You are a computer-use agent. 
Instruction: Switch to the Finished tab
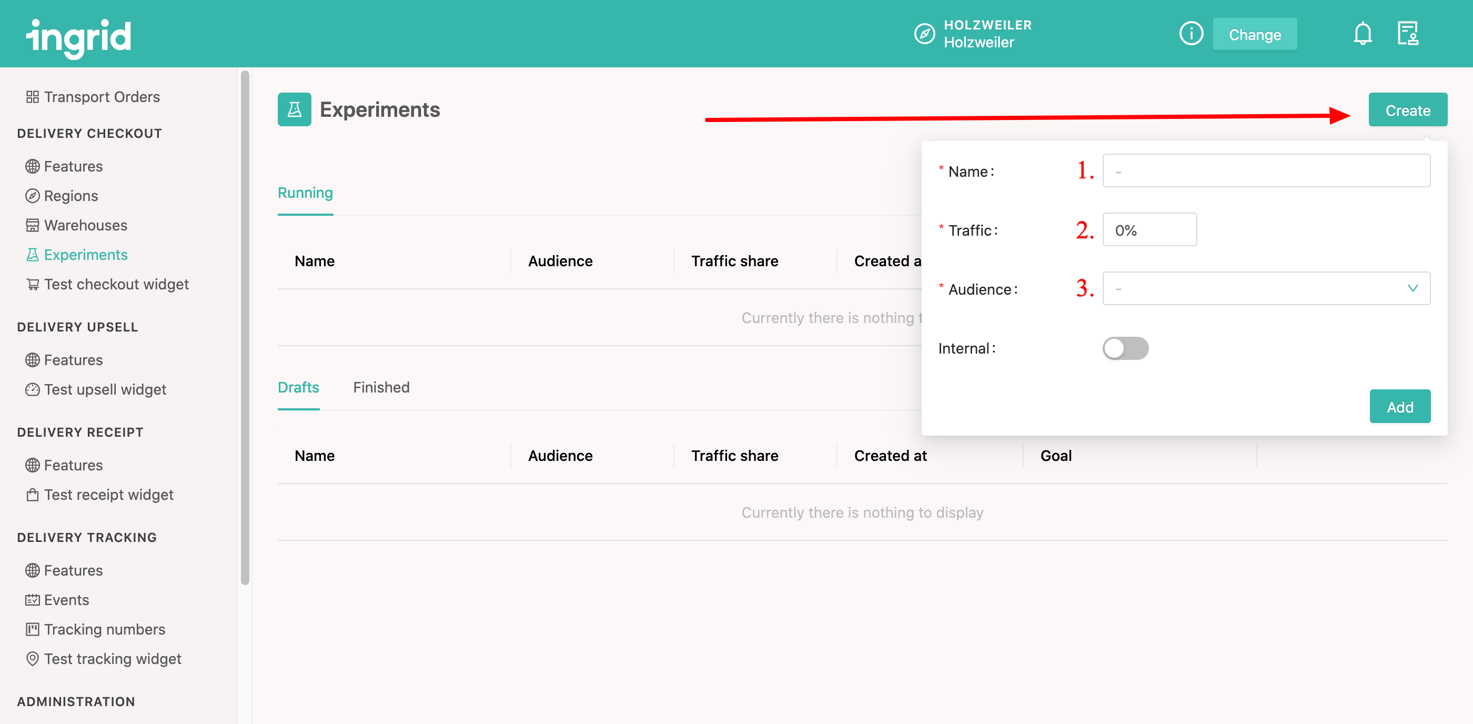click(381, 387)
